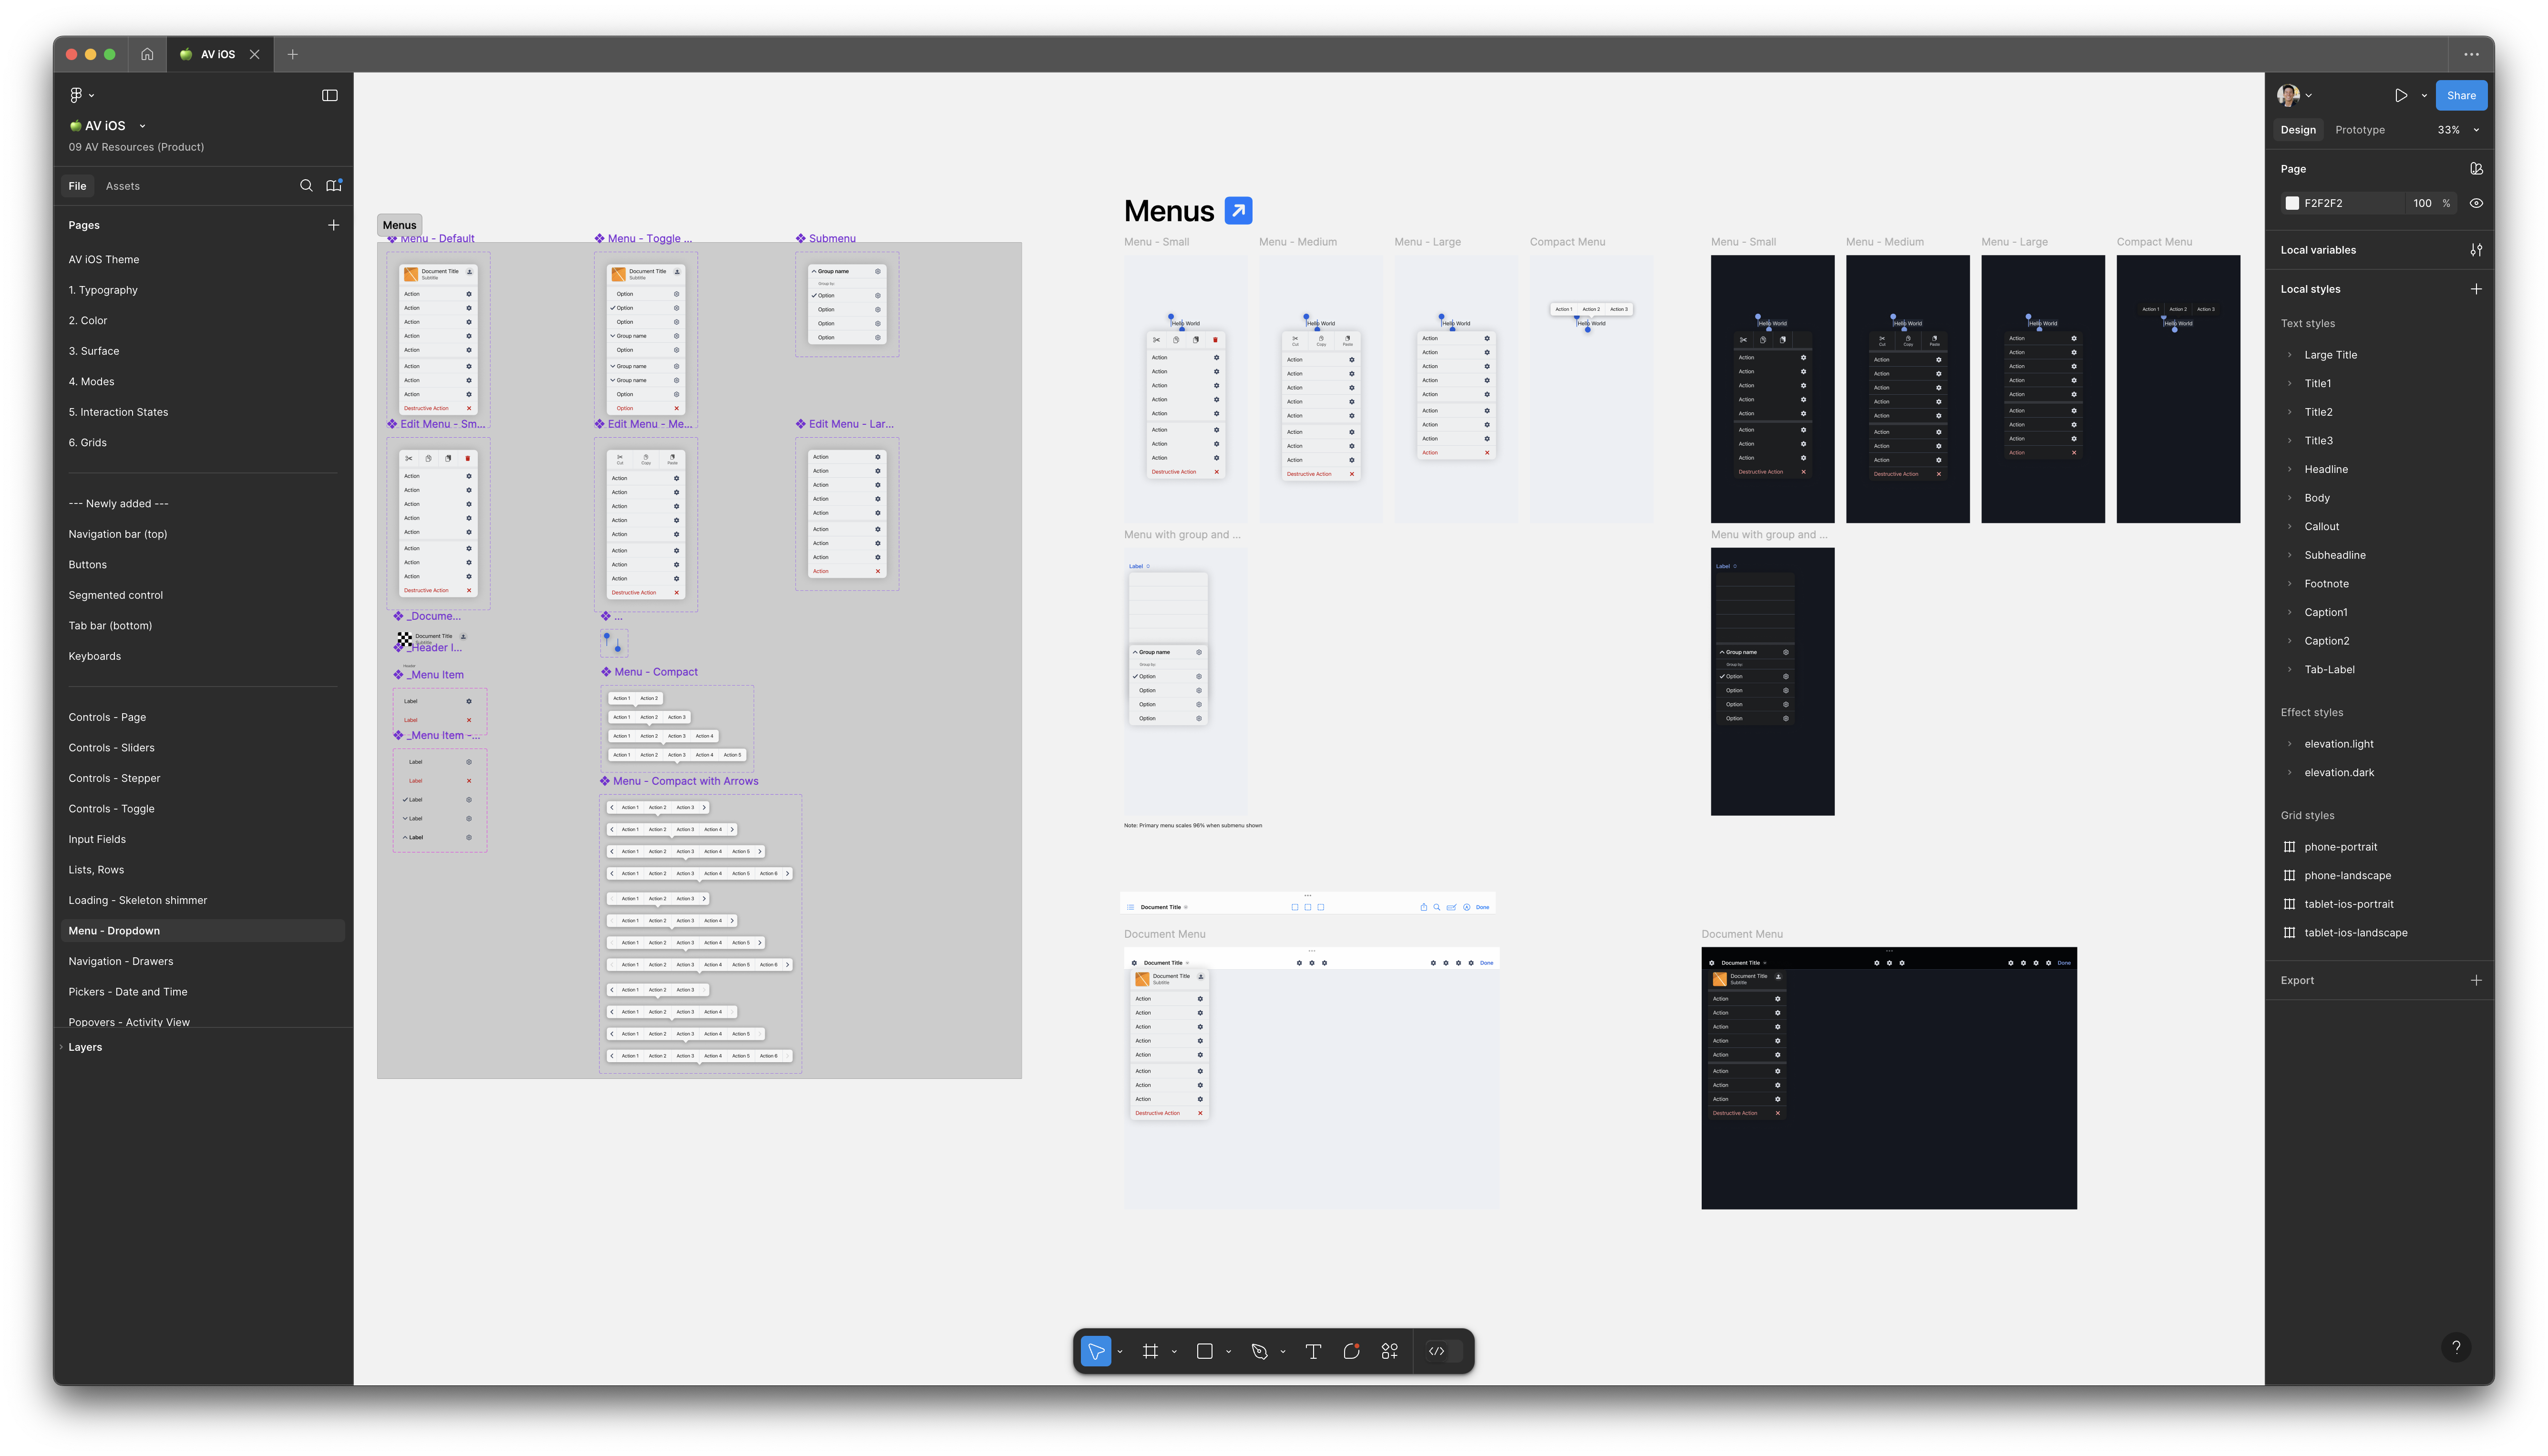Open the Navigation - Drawers page
Viewport: 2548px width, 1456px height.
point(120,961)
